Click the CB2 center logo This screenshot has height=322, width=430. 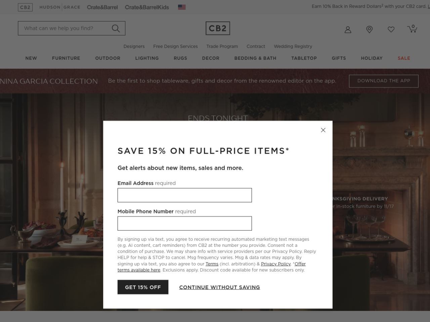pyautogui.click(x=218, y=28)
